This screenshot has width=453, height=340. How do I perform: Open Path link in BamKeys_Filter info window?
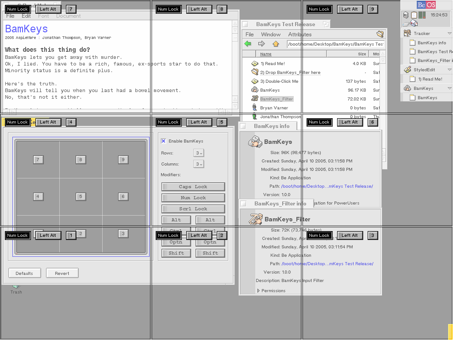tap(327, 264)
